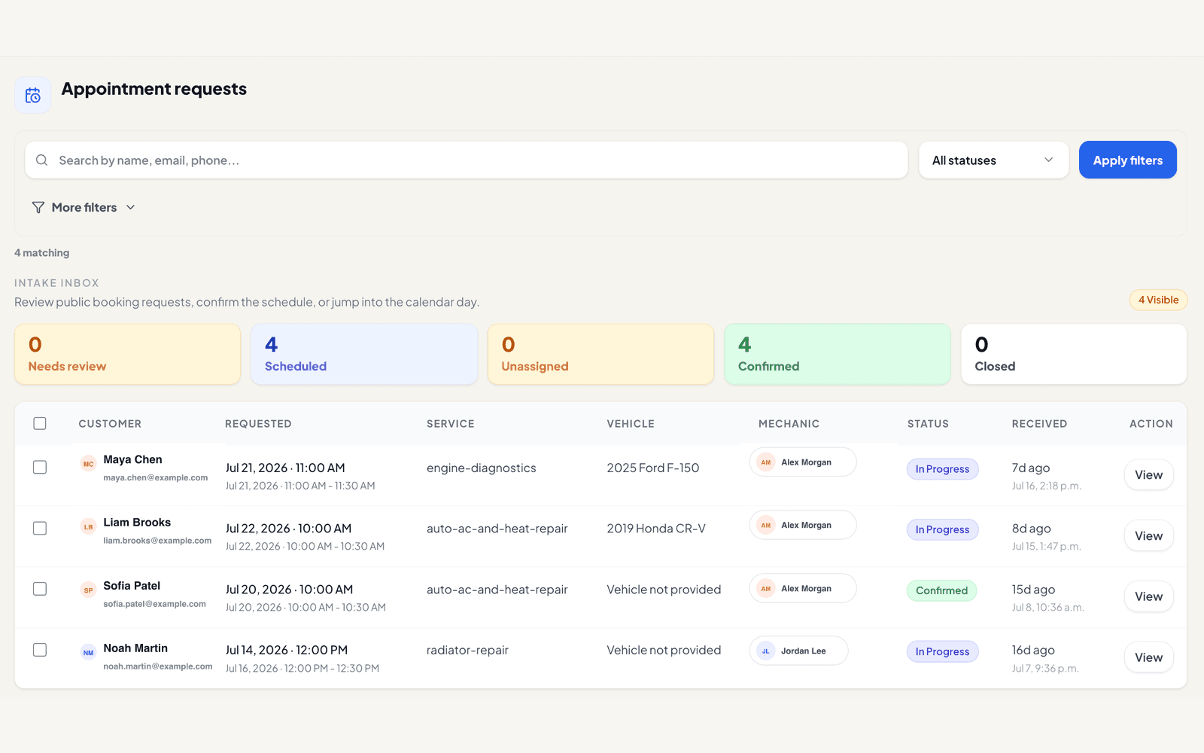Click the STATUS column header
Viewport: 1204px width, 753px height.
click(928, 424)
